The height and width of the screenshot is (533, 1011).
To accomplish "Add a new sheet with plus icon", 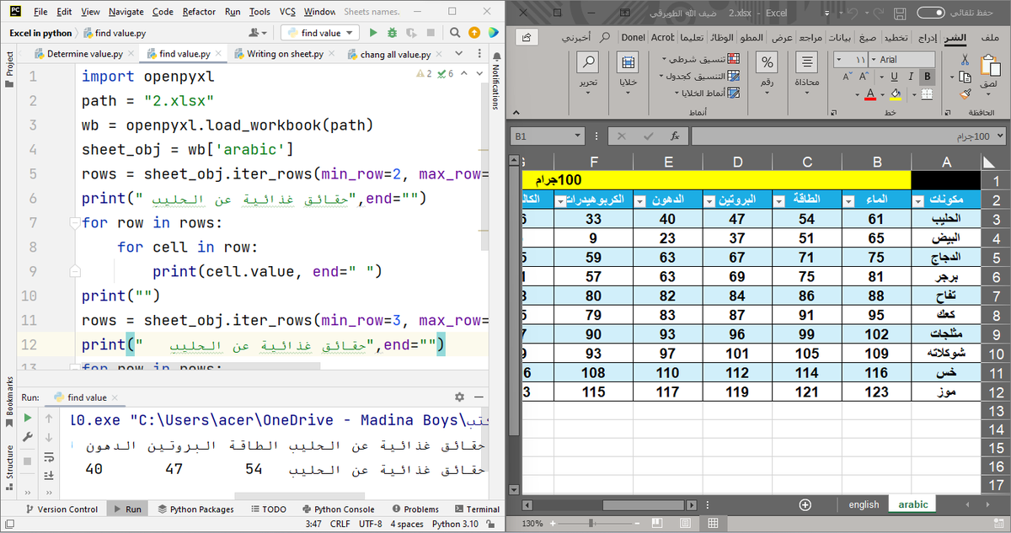I will click(x=805, y=504).
